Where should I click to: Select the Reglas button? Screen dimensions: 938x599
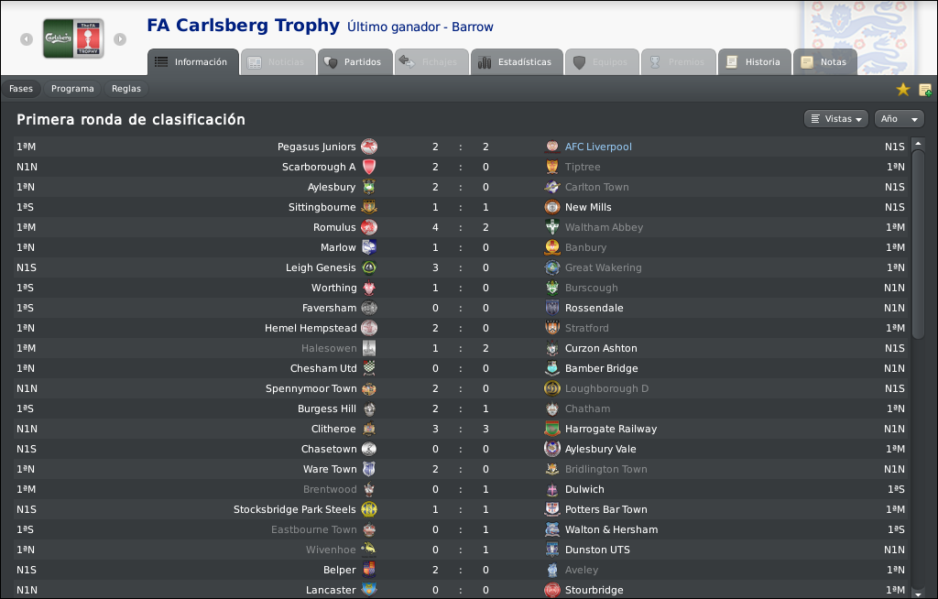point(126,89)
